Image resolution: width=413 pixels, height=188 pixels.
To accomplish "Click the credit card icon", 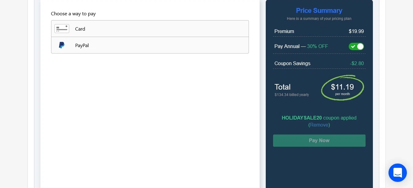I will 62,29.
